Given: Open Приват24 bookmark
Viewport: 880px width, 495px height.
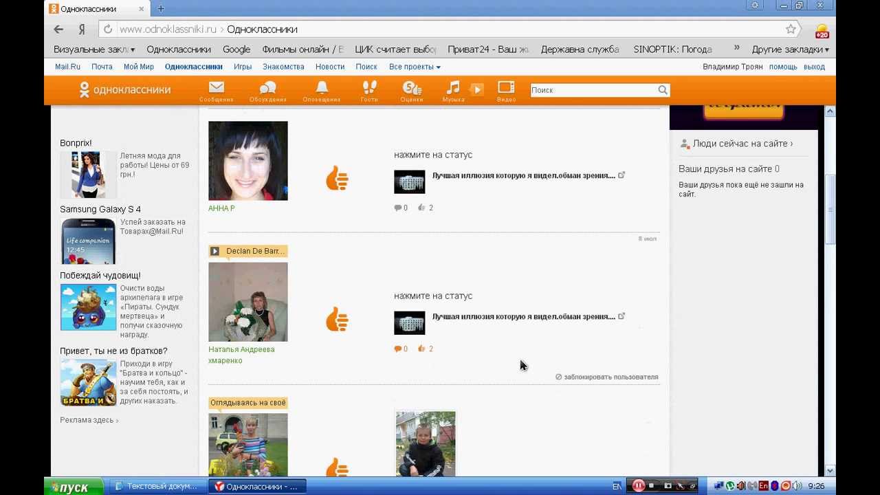Looking at the screenshot, I should [x=488, y=49].
